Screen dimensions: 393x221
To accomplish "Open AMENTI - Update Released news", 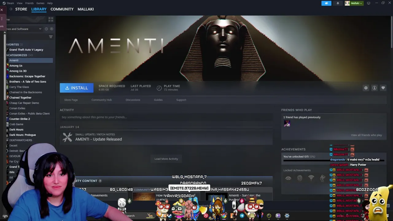I will (99, 139).
